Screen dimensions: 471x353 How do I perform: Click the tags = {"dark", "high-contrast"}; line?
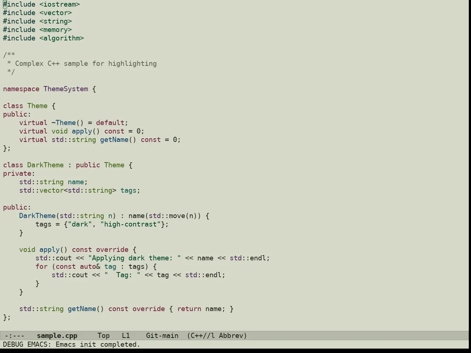(x=102, y=224)
